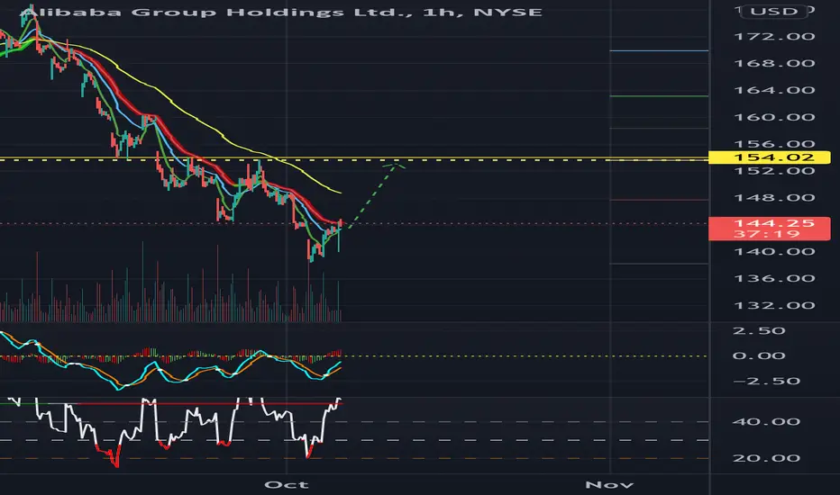Click the 140.00 price axis value
This screenshot has width=840, height=495.
774,251
